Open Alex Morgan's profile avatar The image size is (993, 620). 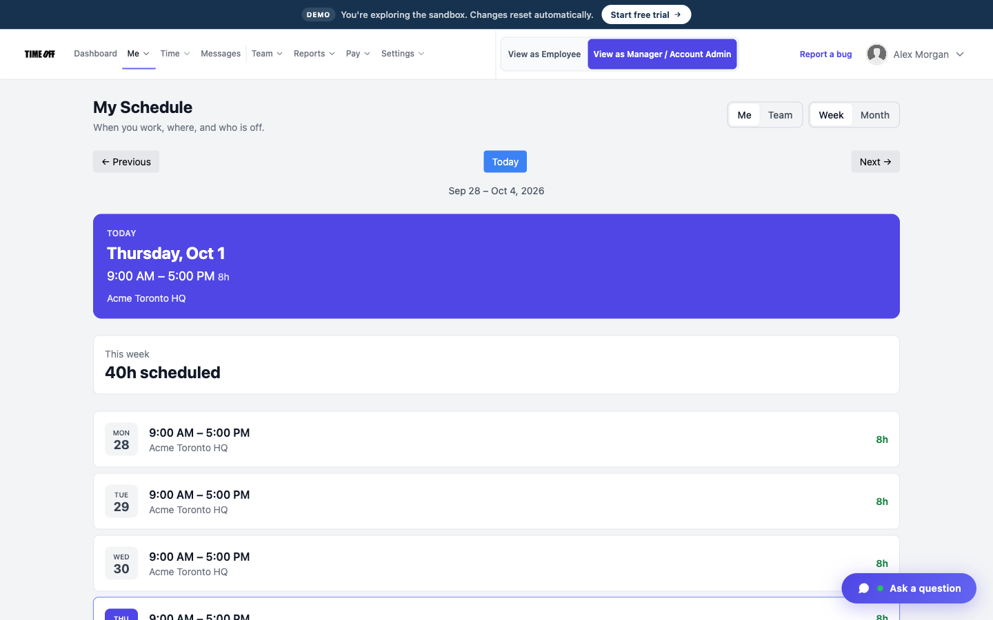click(x=876, y=54)
